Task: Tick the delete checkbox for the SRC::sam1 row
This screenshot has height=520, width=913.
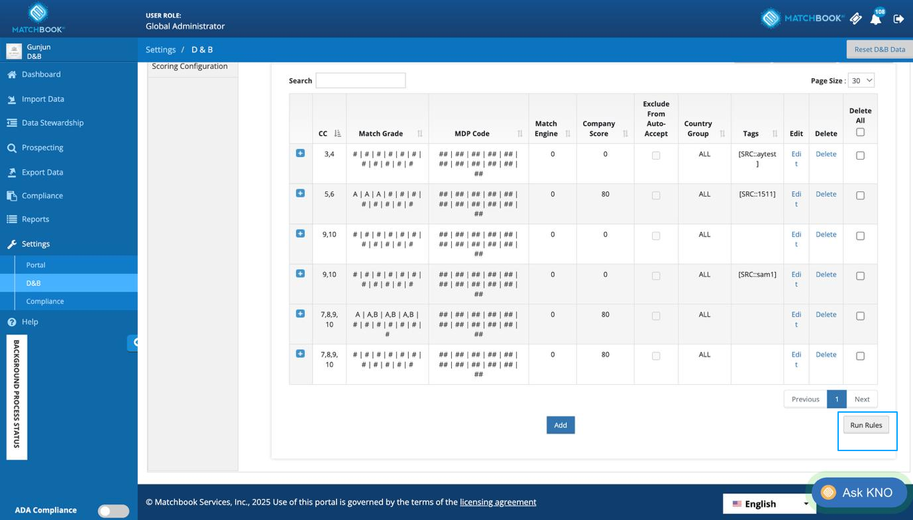Action: click(x=860, y=276)
